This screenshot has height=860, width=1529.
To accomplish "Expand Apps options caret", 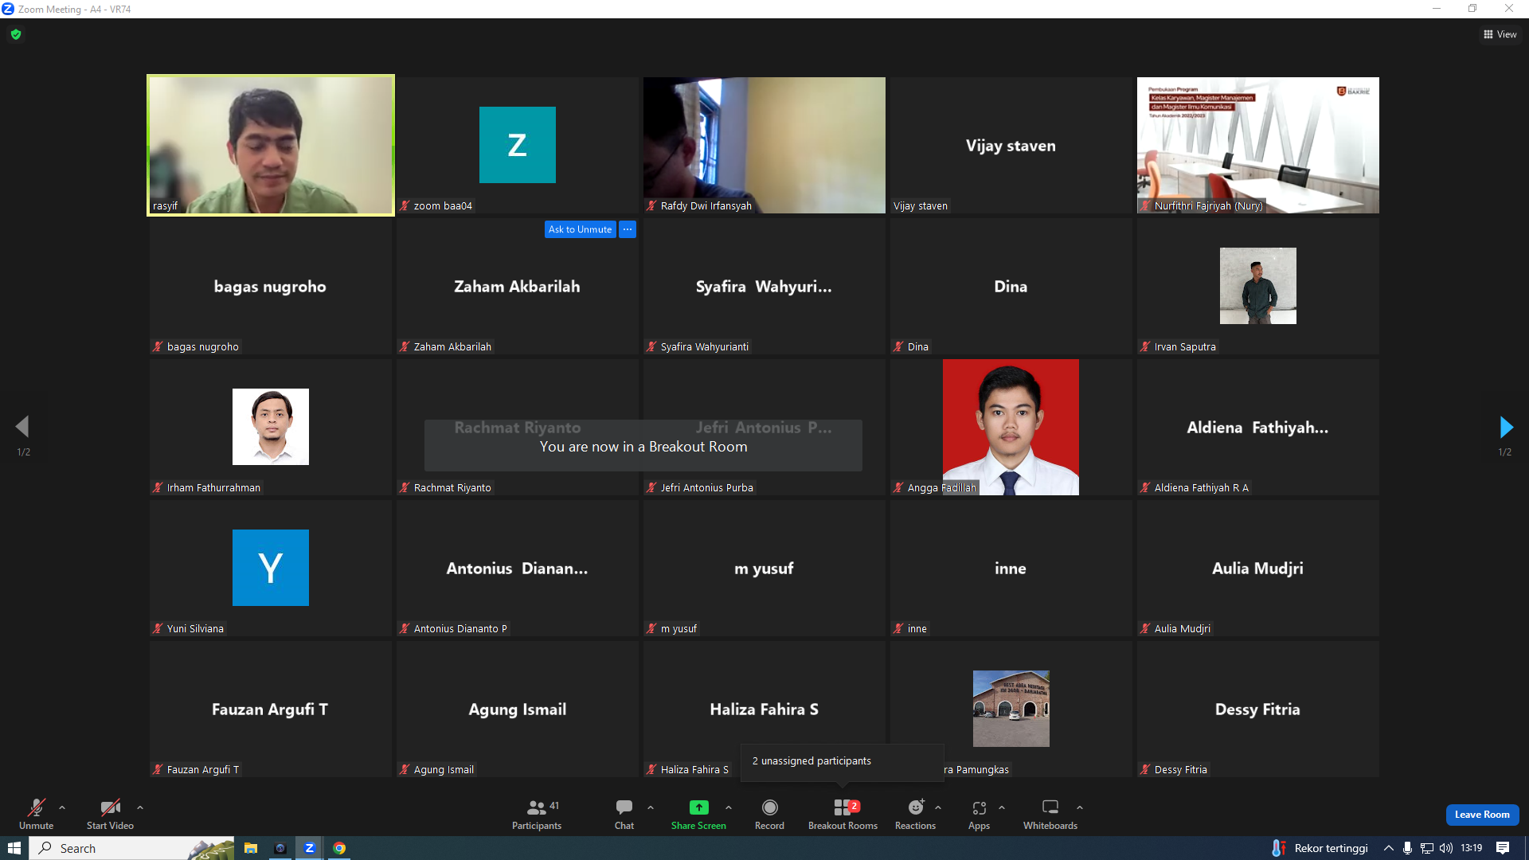I will click(x=1002, y=807).
